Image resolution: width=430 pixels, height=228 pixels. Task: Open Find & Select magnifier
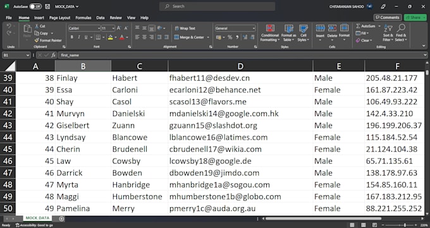pyautogui.click(x=401, y=28)
